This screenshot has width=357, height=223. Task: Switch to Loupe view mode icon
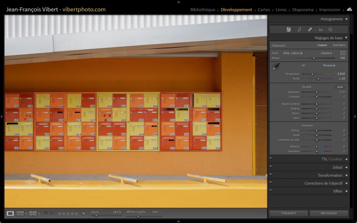coord(10,213)
